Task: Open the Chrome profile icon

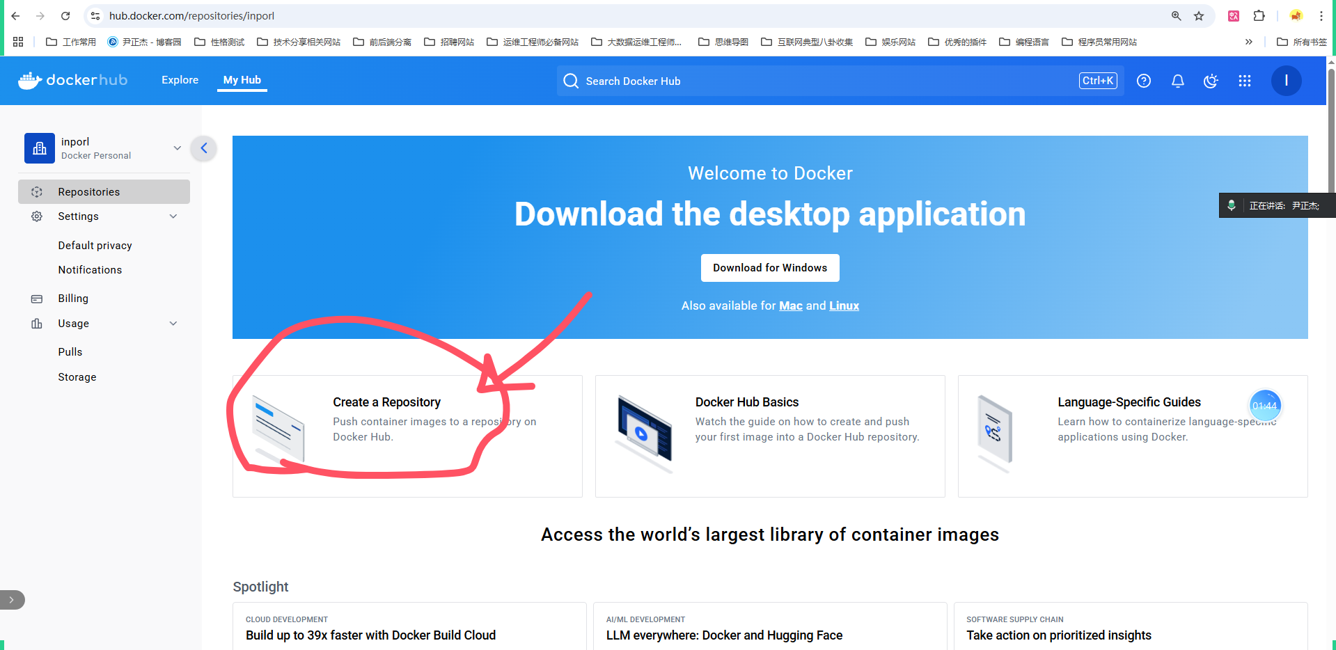Action: 1296,15
